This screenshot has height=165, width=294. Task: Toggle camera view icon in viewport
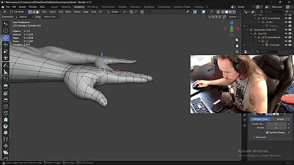tap(237, 52)
